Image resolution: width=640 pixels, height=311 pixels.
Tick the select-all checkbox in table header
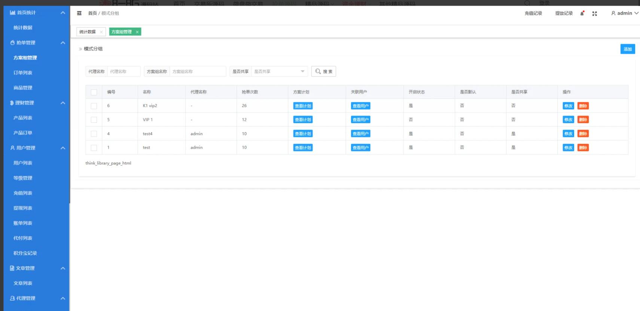tap(94, 92)
